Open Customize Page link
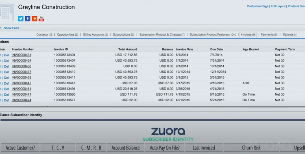Viewport: 305px width, 154px height. click(x=257, y=6)
